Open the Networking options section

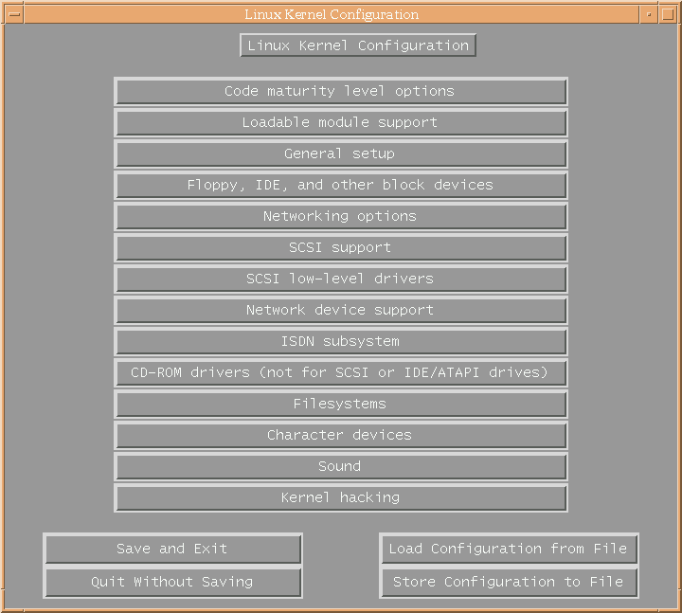tap(341, 217)
